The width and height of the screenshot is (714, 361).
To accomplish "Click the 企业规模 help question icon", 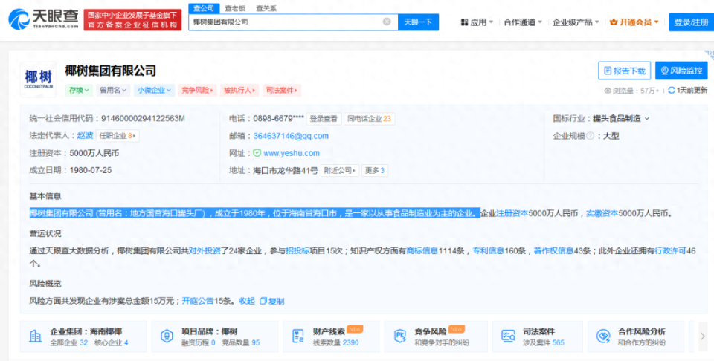I will click(x=590, y=136).
